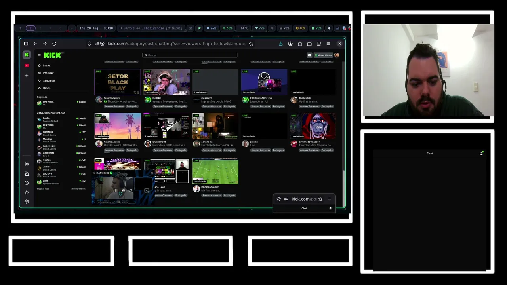Open Sam recommended channel
Image resolution: width=507 pixels, height=285 pixels.
pos(61,182)
